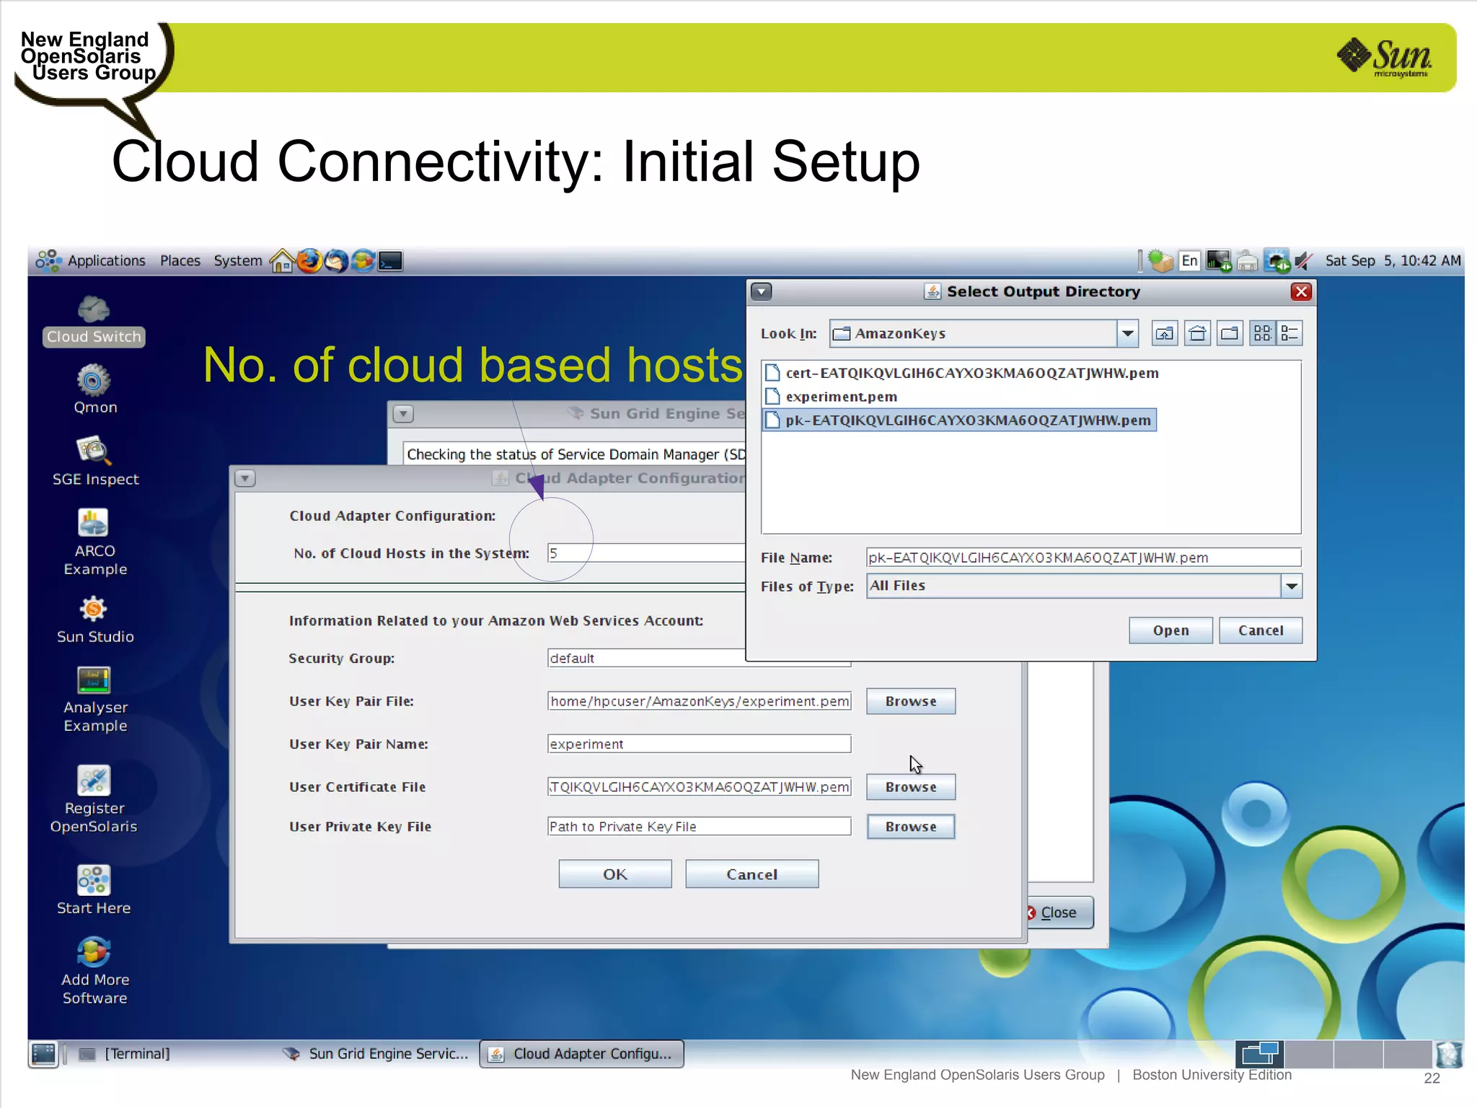Click the Up One Level folder icon
The image size is (1477, 1108).
point(1165,333)
